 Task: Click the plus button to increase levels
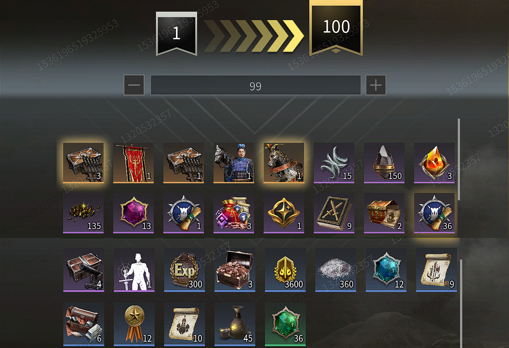(376, 85)
